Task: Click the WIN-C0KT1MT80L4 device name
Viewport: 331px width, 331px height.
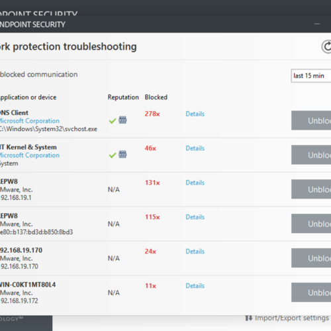Action: (x=28, y=285)
